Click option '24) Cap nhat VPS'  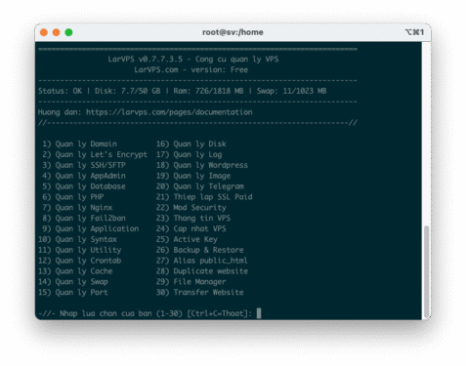[191, 228]
